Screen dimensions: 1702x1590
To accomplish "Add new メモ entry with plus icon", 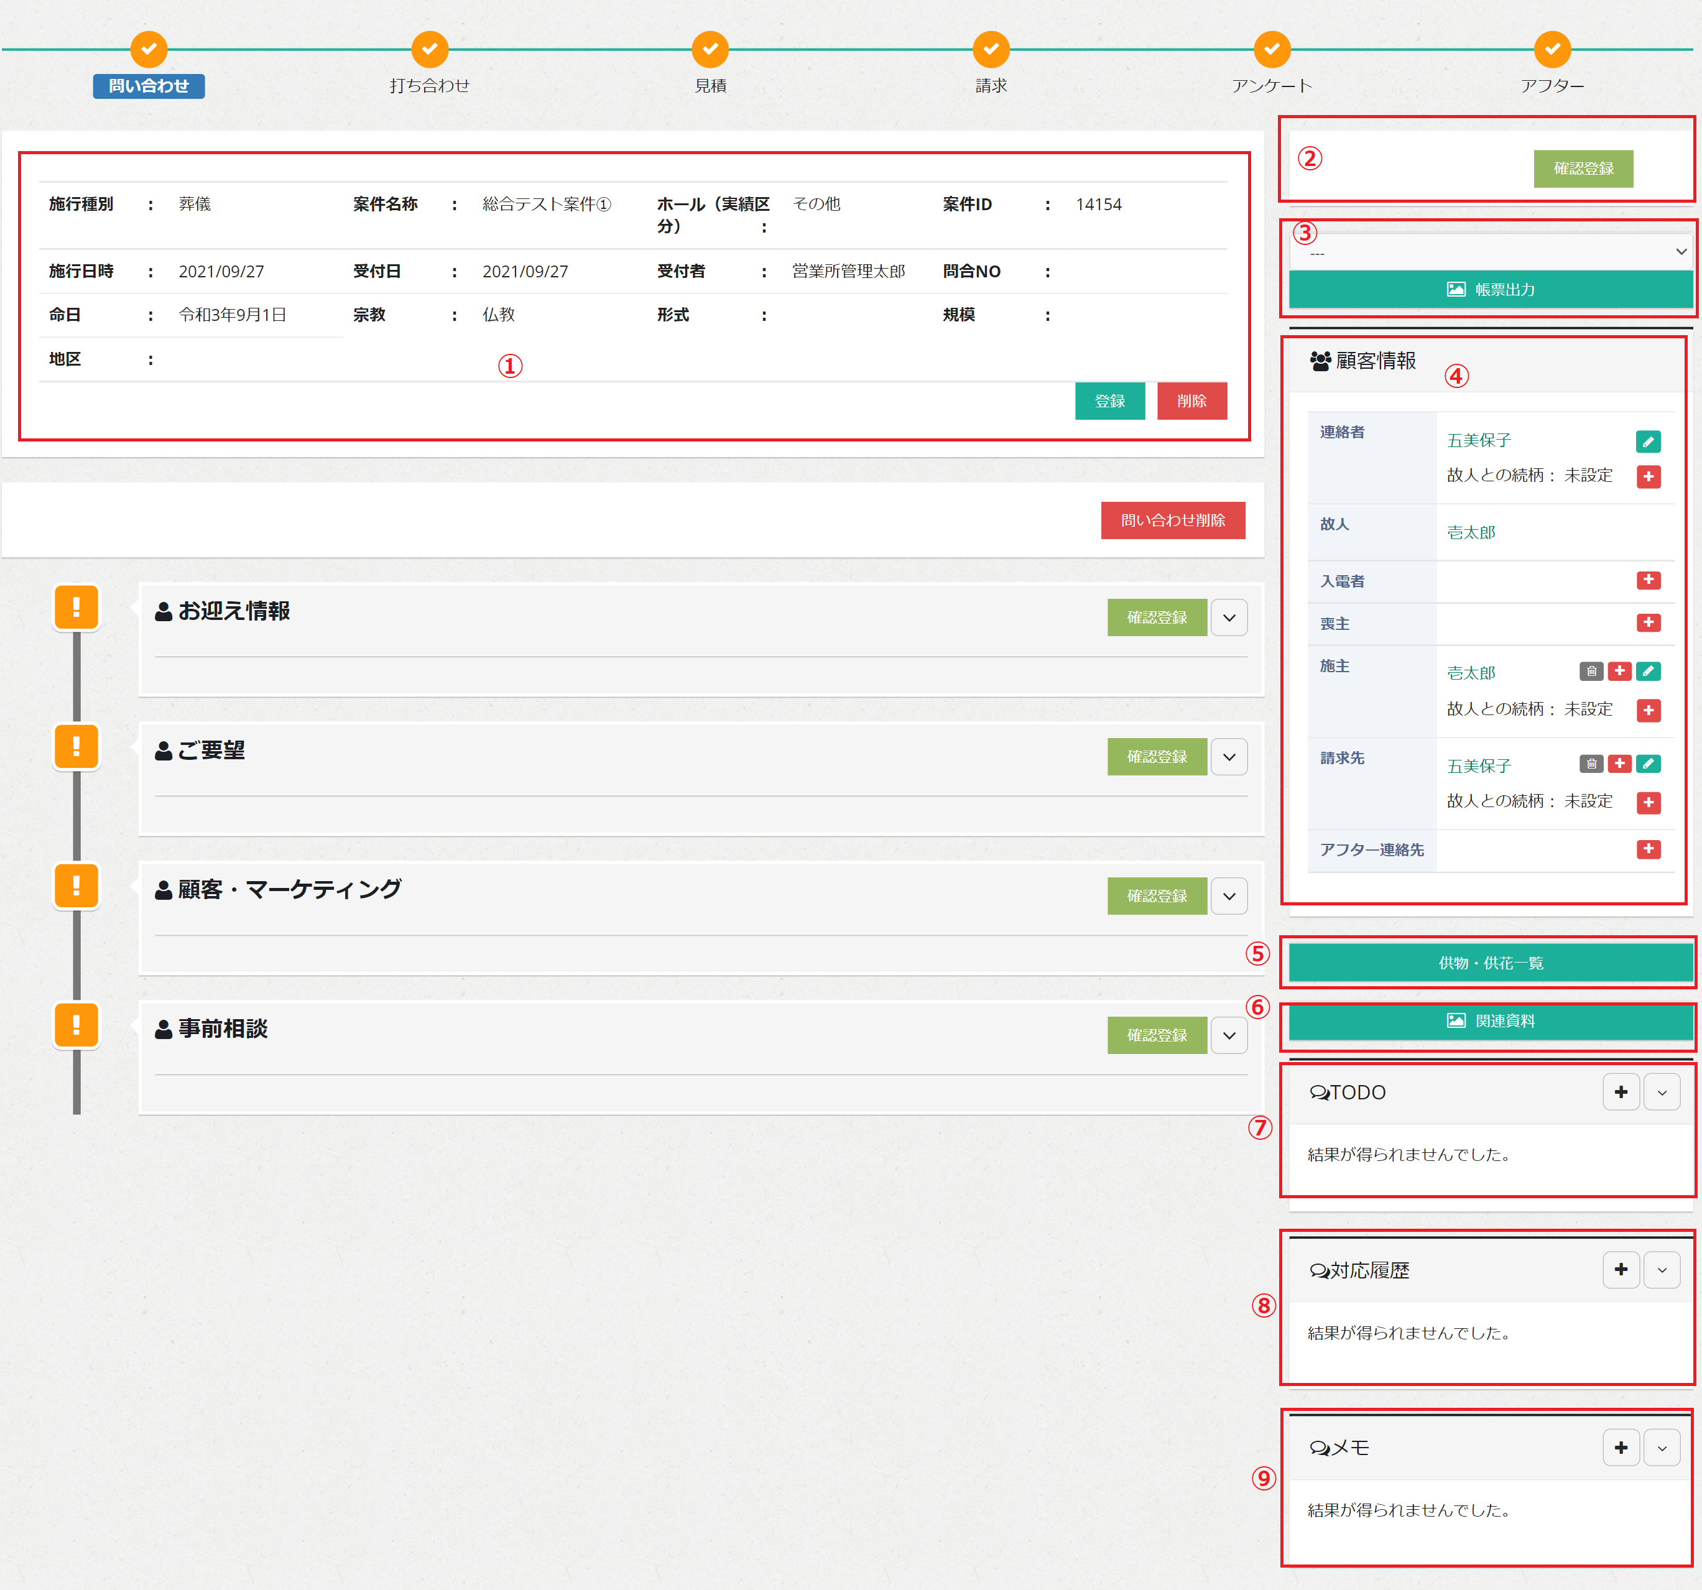I will pyautogui.click(x=1620, y=1448).
